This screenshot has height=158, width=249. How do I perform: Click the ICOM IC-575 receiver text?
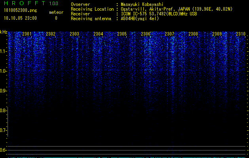coord(159,14)
